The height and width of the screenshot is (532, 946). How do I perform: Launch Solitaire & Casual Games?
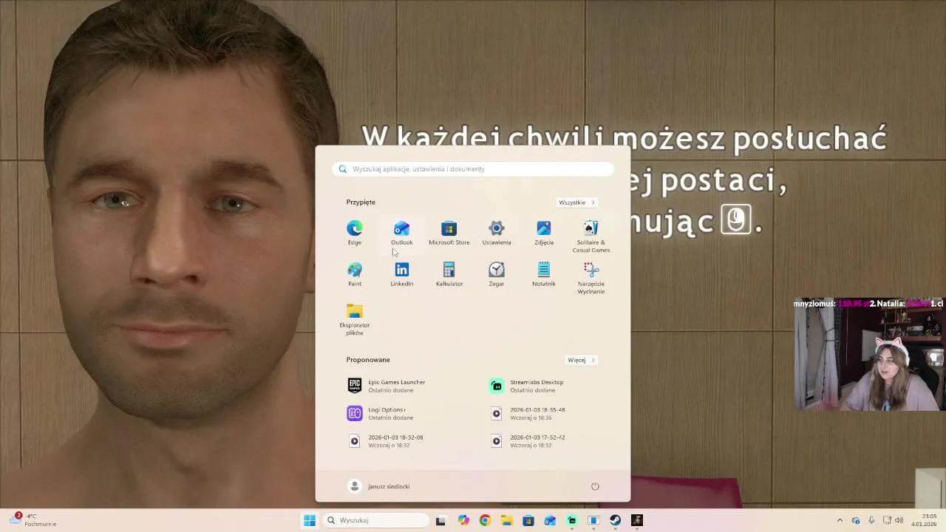(591, 236)
